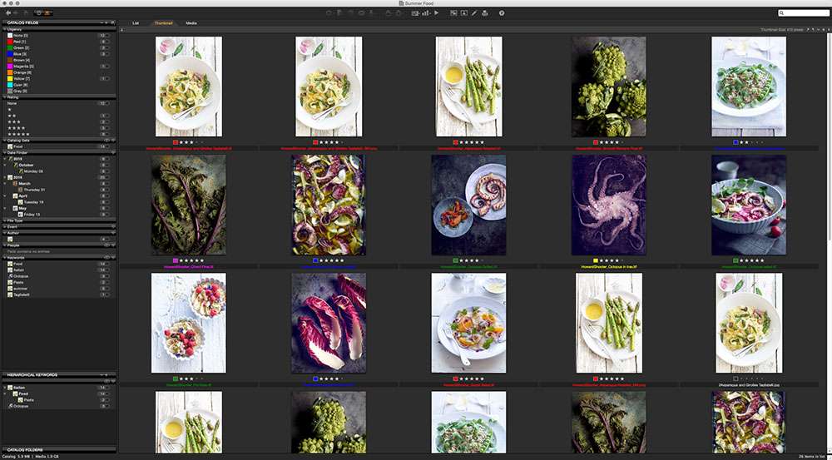Click the 2Asparagus and Girolles Tagliatelli.jpg filename
Screen dimensions: 832x460
749,384
